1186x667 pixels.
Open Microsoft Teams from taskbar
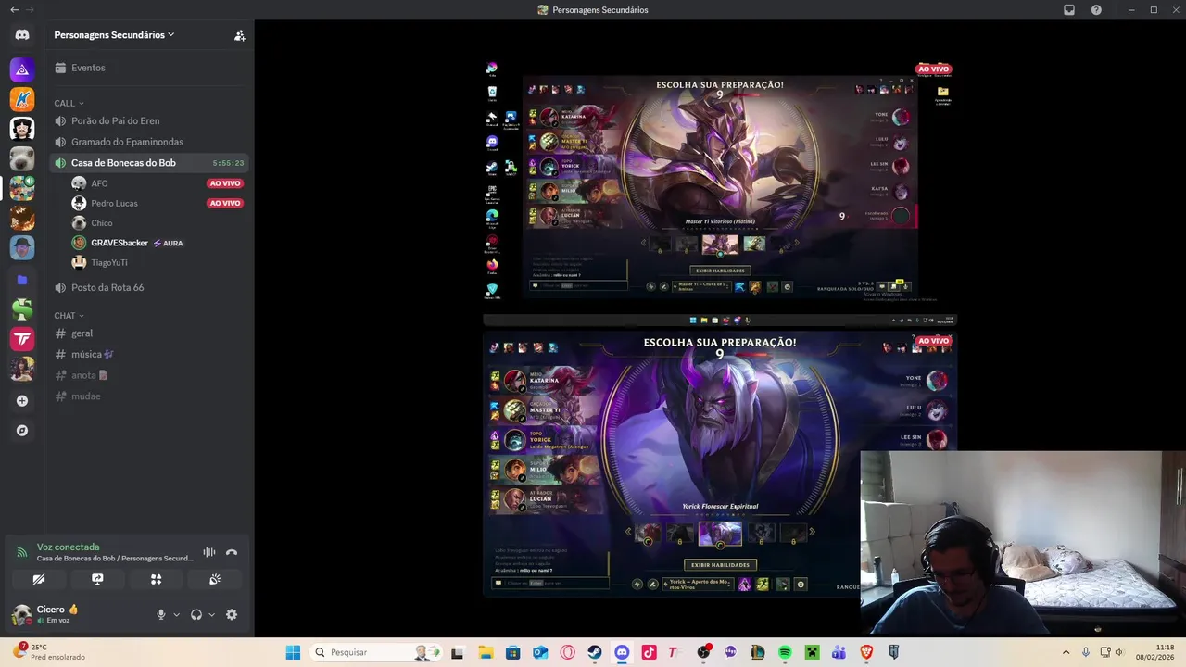pos(839,652)
